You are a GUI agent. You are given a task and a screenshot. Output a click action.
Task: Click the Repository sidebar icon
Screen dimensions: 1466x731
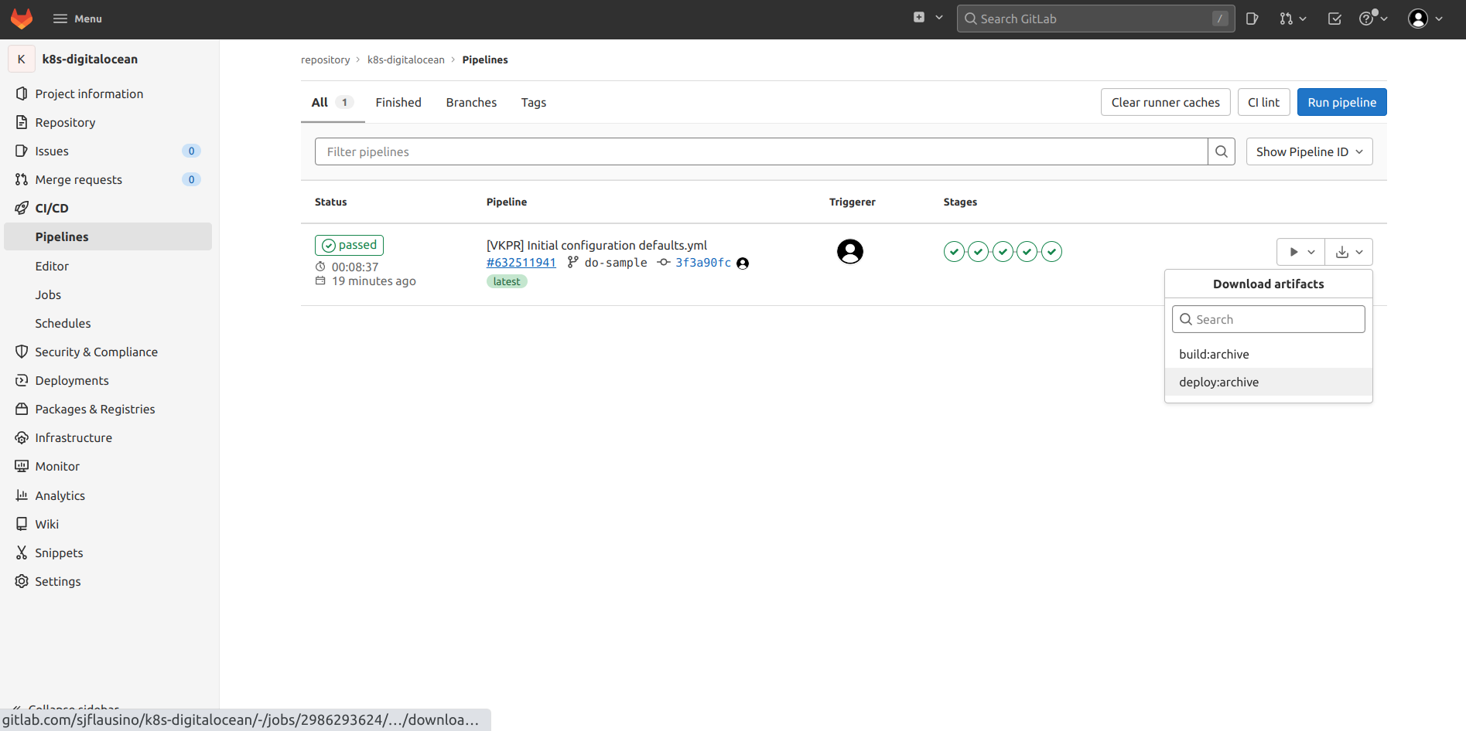pyautogui.click(x=22, y=122)
